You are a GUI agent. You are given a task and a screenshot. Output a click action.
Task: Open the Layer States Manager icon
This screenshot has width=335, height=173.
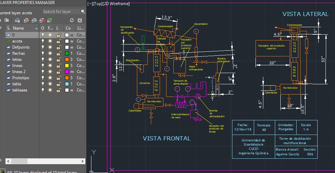(x=17, y=20)
